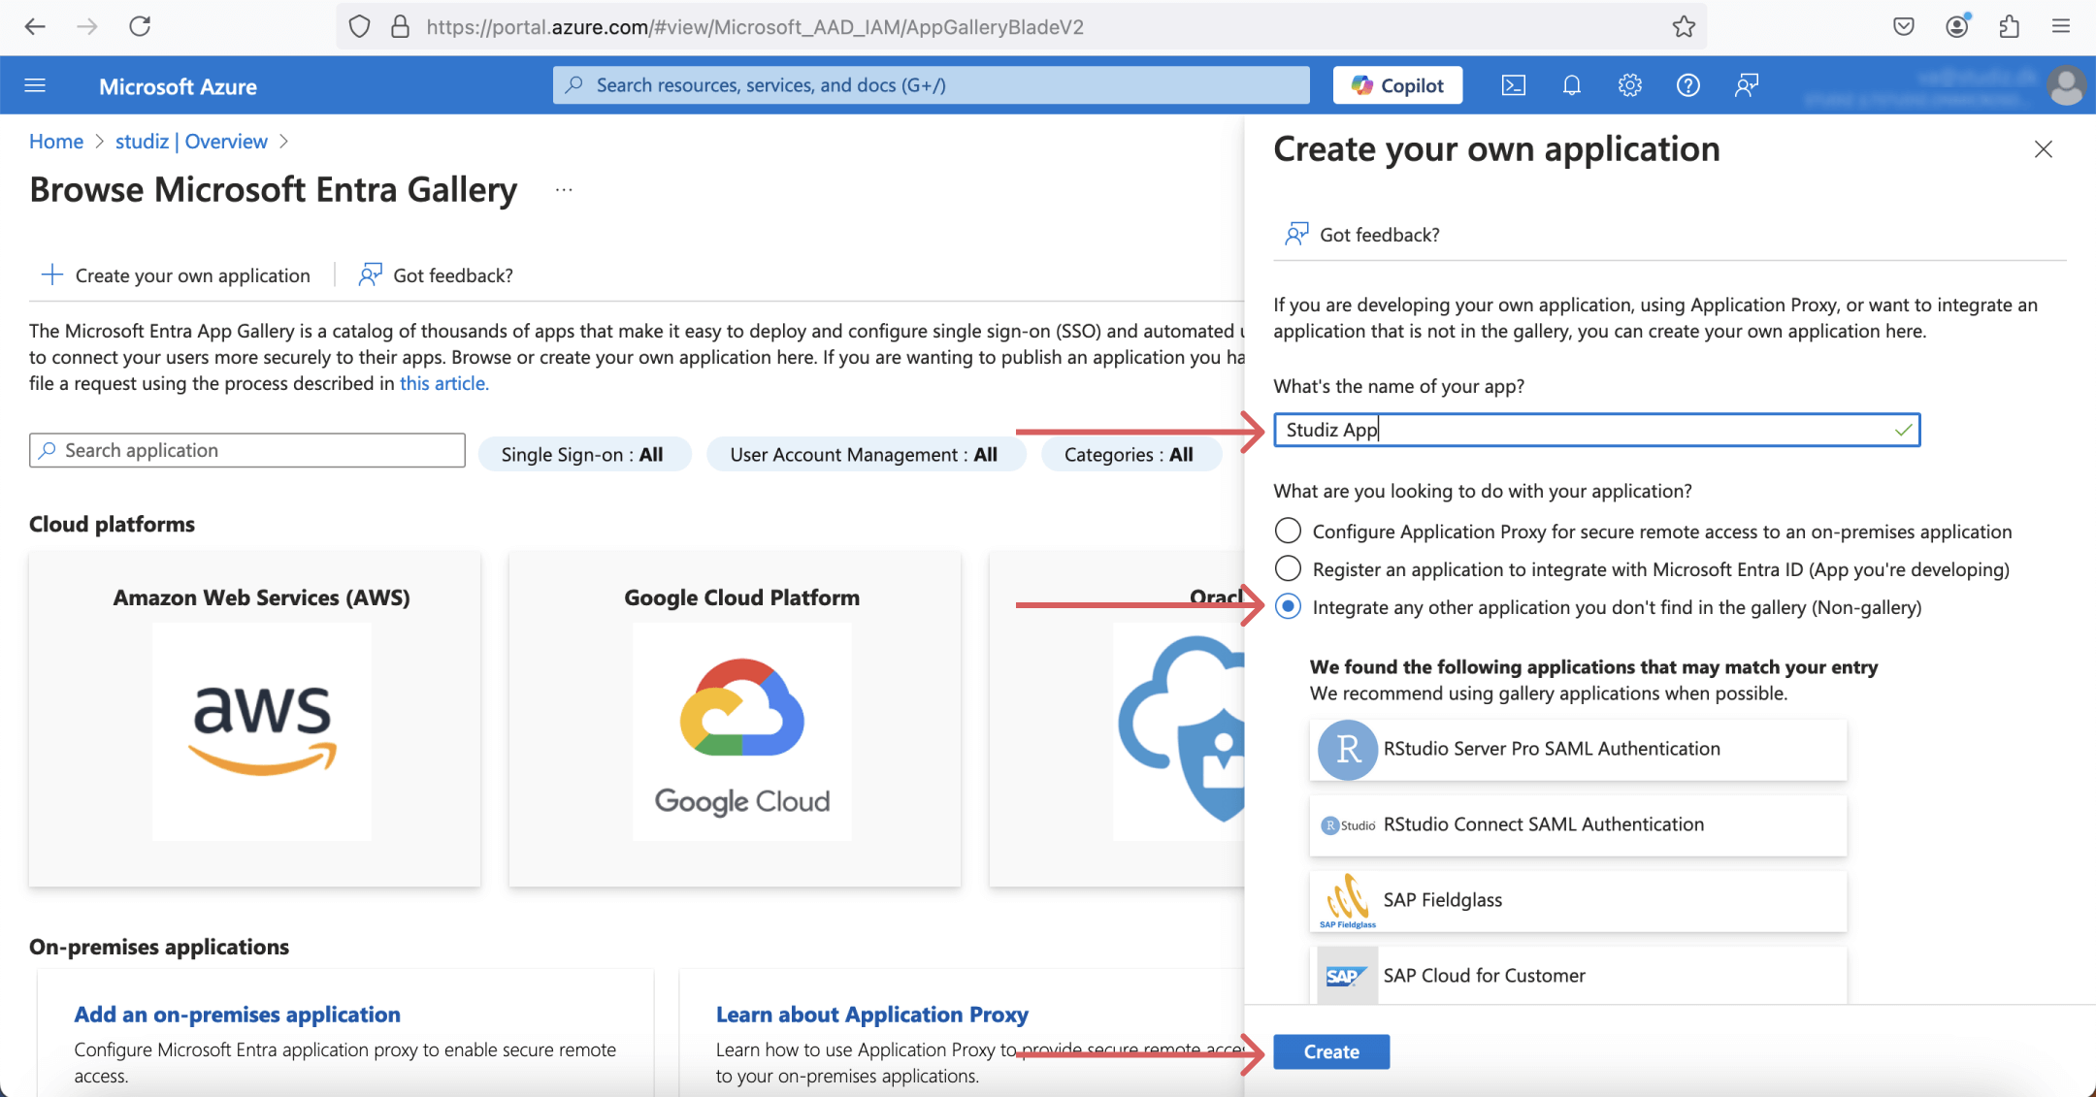
Task: Select Register an application to integrate option
Action: (x=1288, y=569)
